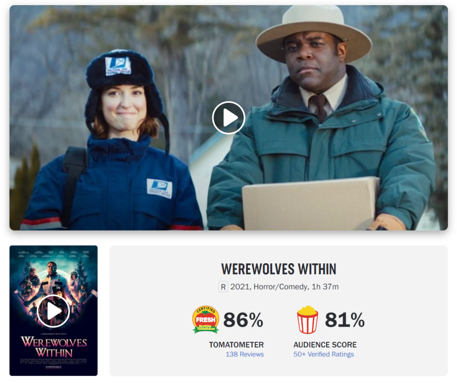
Task: Select the 86% Tomatometer score
Action: pos(243,320)
